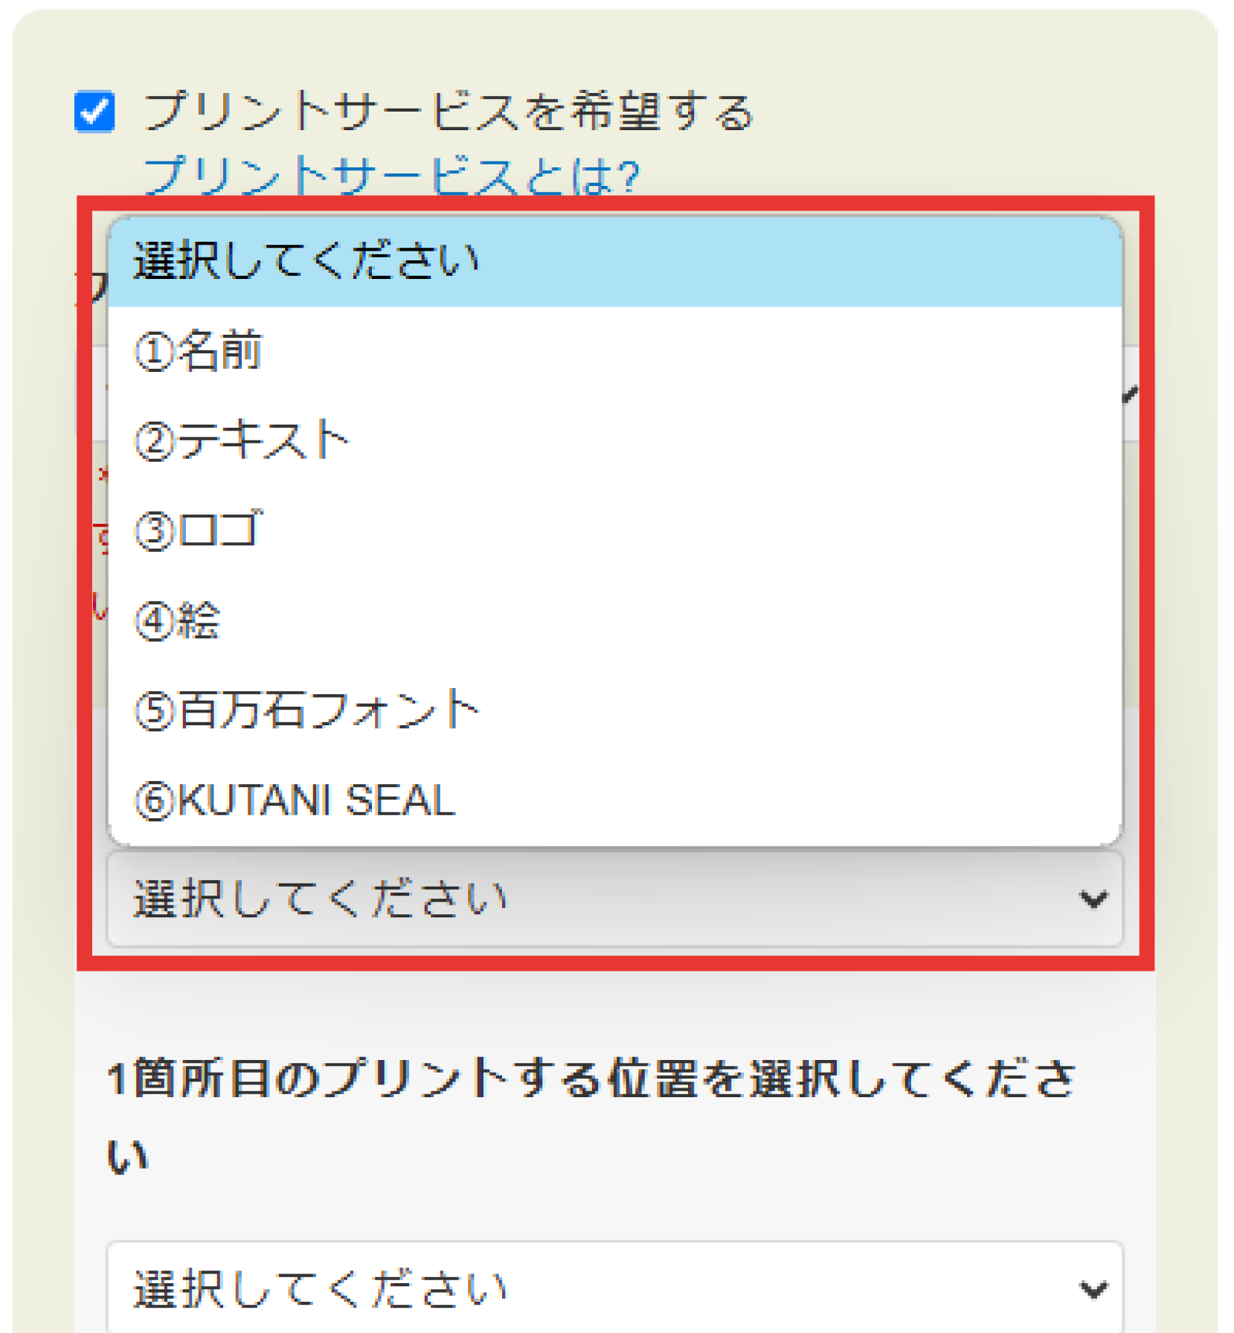Click the circled ② number marker
Screen dimensions: 1234x1333
[154, 442]
